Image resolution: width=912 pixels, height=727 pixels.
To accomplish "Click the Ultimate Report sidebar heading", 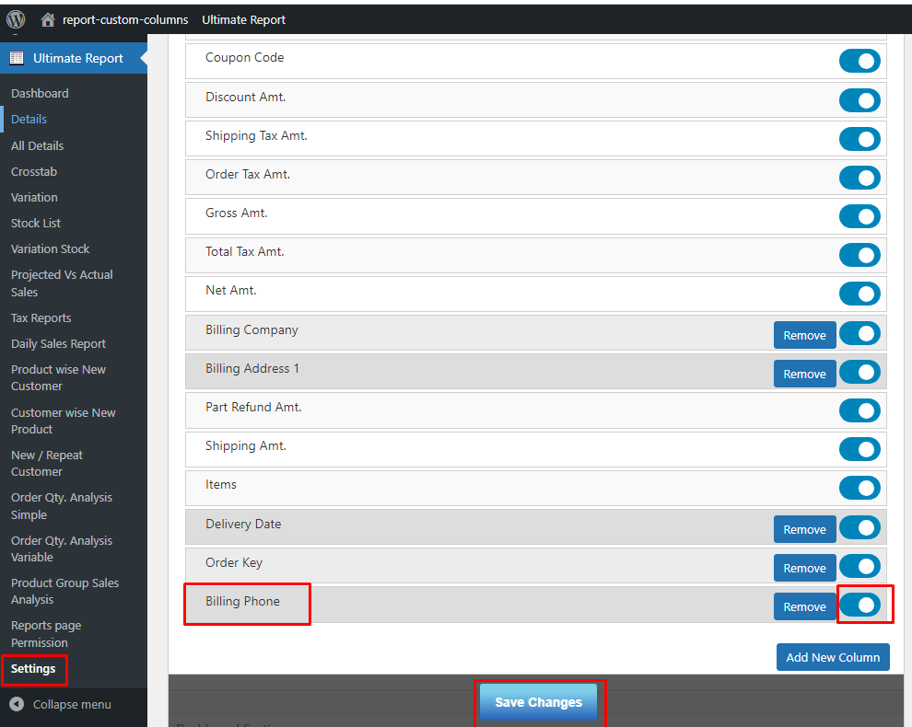I will pyautogui.click(x=78, y=58).
